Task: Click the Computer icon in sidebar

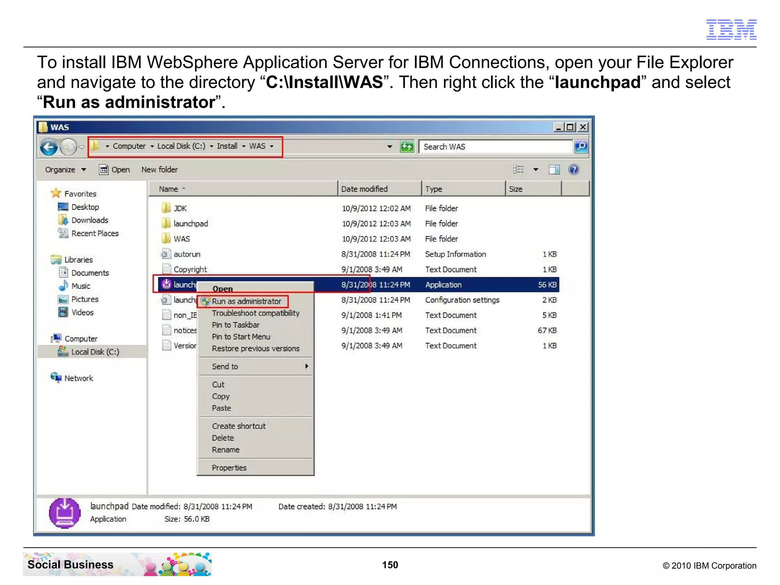Action: click(x=56, y=338)
